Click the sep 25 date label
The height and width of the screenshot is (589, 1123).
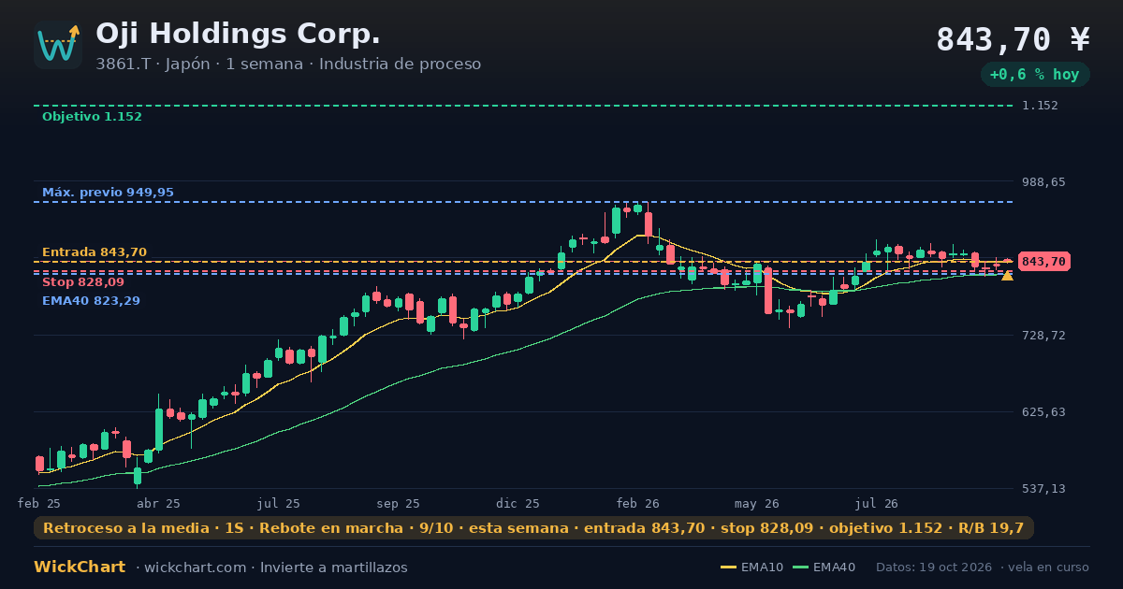click(399, 503)
